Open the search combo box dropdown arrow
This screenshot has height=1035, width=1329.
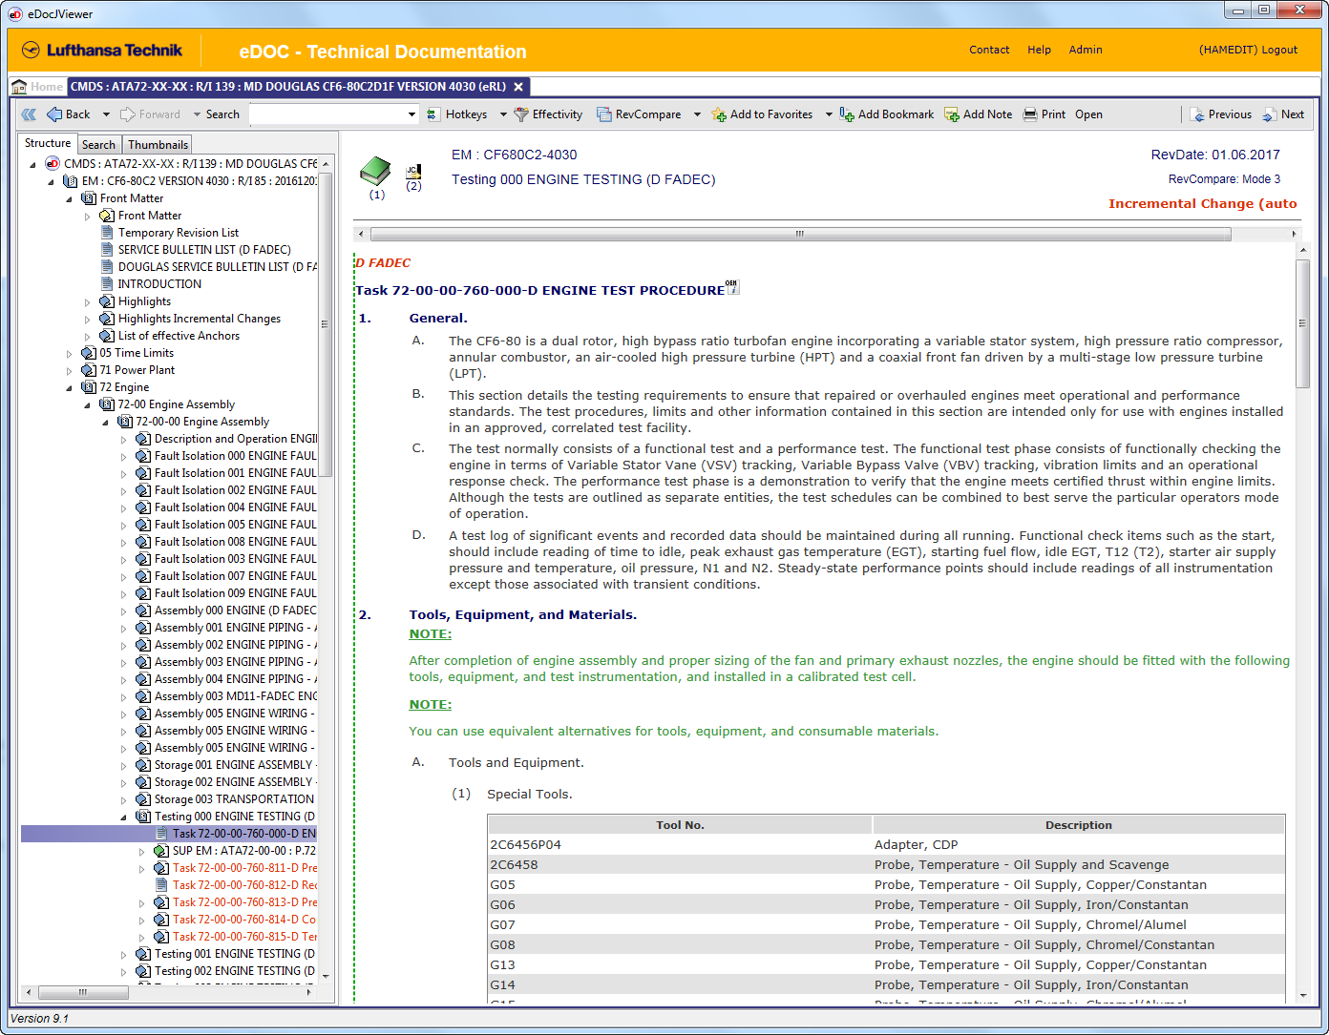tap(411, 114)
